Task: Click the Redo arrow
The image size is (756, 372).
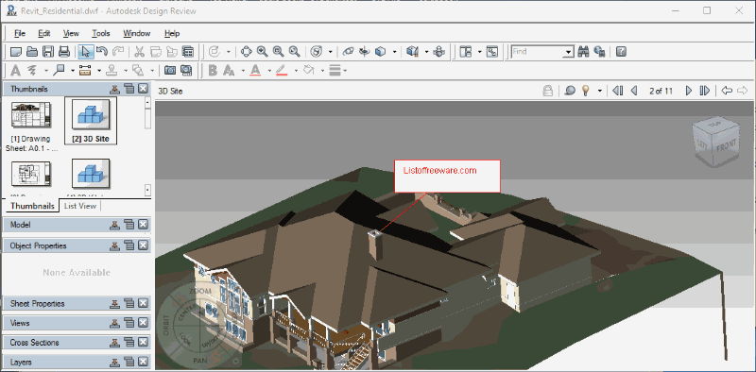Action: coord(118,52)
